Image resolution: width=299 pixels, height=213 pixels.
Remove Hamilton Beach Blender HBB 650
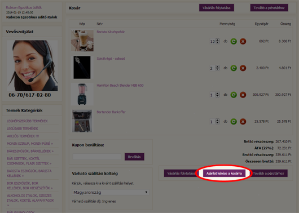243,95
